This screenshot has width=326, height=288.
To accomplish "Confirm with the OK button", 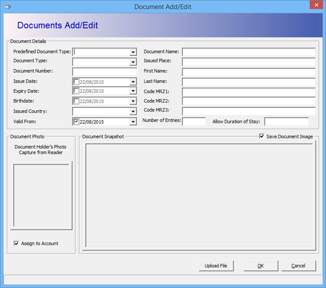I will [x=261, y=266].
